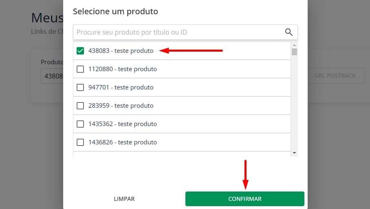
Task: Click the "1120880 - teste produto" row text
Action: pos(122,69)
